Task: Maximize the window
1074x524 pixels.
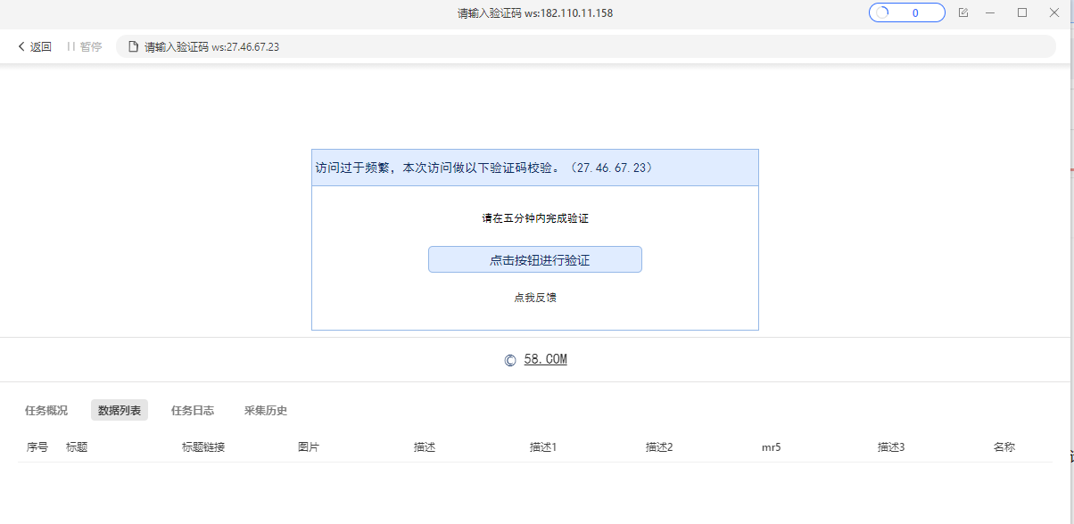Action: click(1022, 12)
